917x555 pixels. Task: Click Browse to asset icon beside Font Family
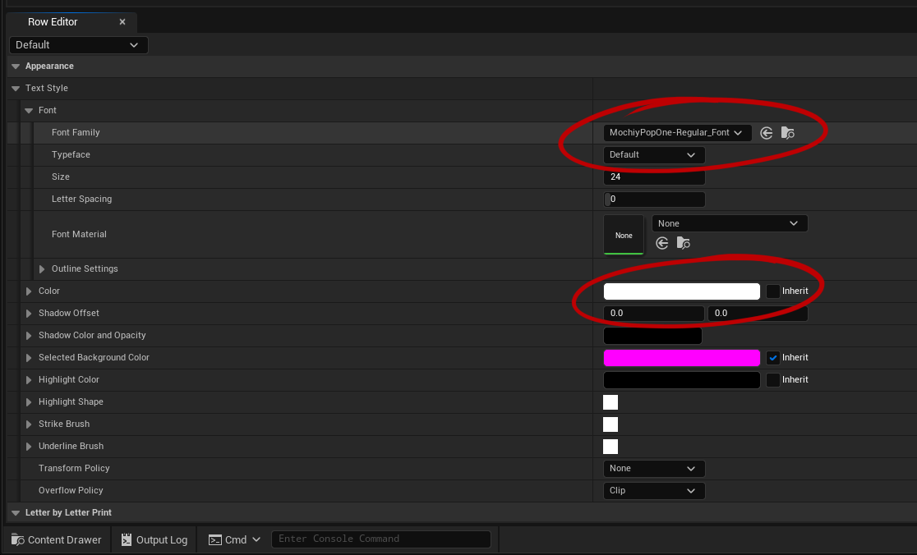[787, 133]
